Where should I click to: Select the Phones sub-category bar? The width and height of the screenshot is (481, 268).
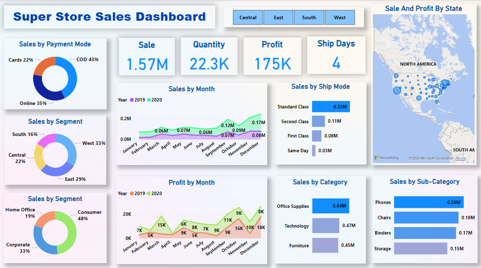coord(428,202)
